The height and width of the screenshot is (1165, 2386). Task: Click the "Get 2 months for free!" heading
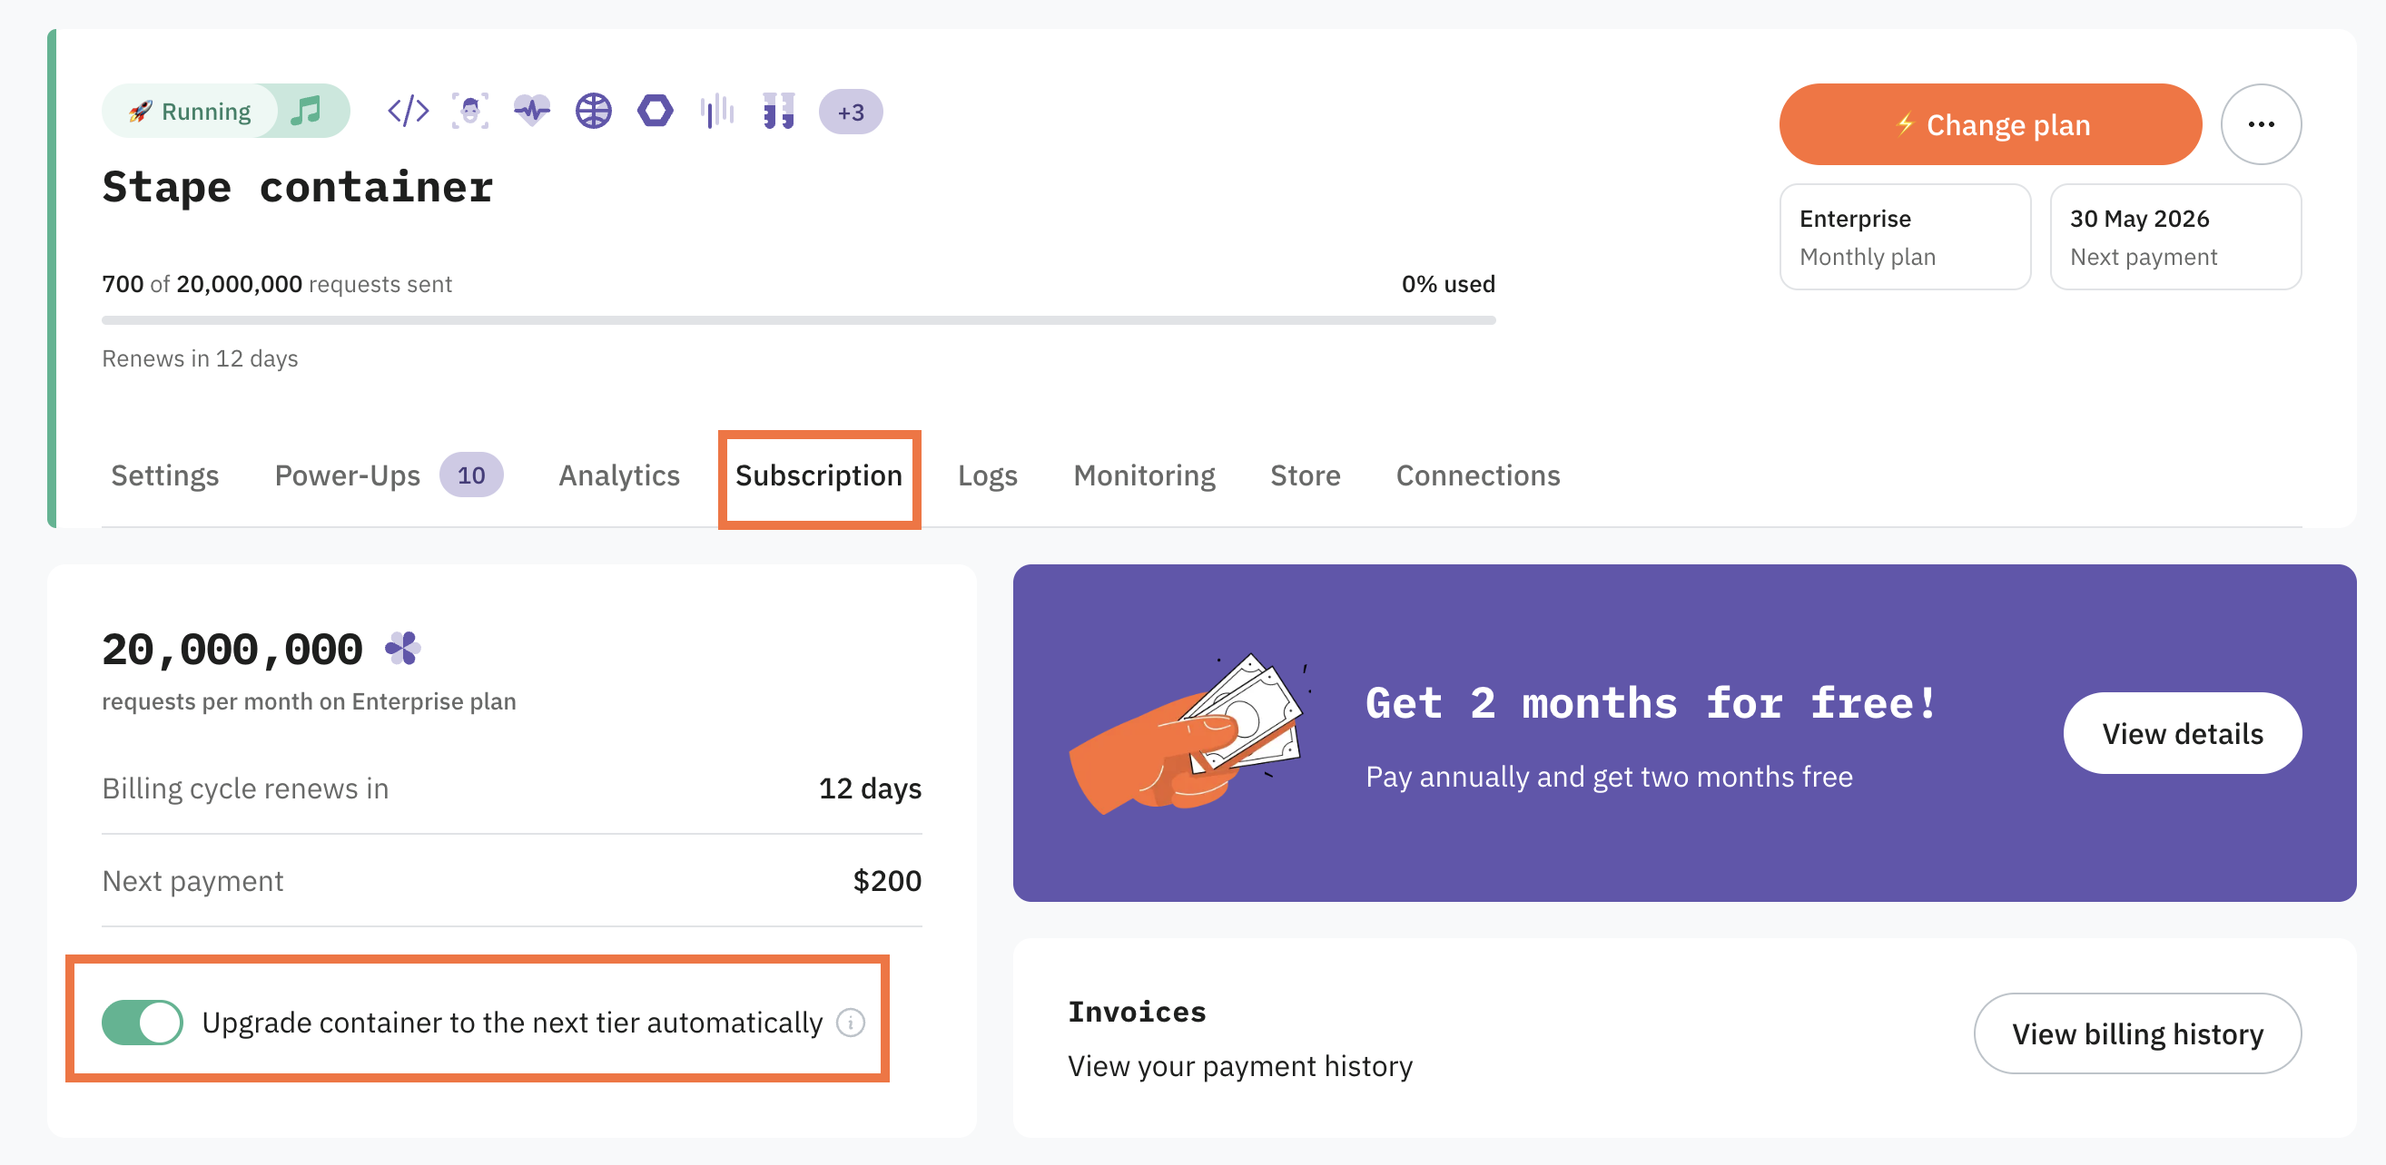tap(1651, 703)
